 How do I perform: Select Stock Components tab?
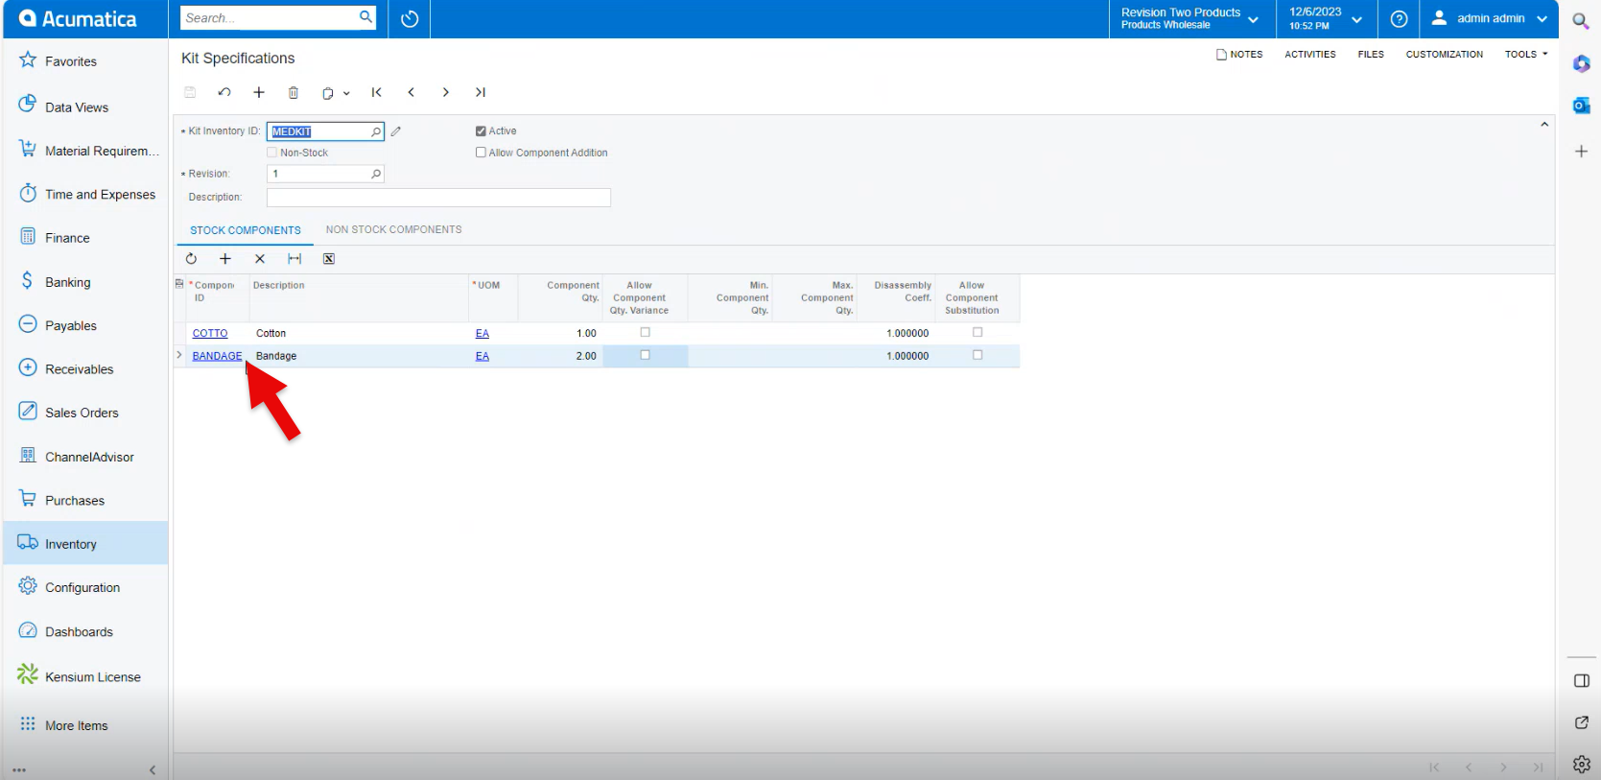click(x=246, y=230)
